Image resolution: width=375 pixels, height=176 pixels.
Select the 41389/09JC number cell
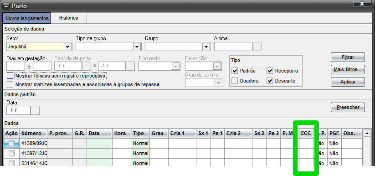click(x=33, y=144)
